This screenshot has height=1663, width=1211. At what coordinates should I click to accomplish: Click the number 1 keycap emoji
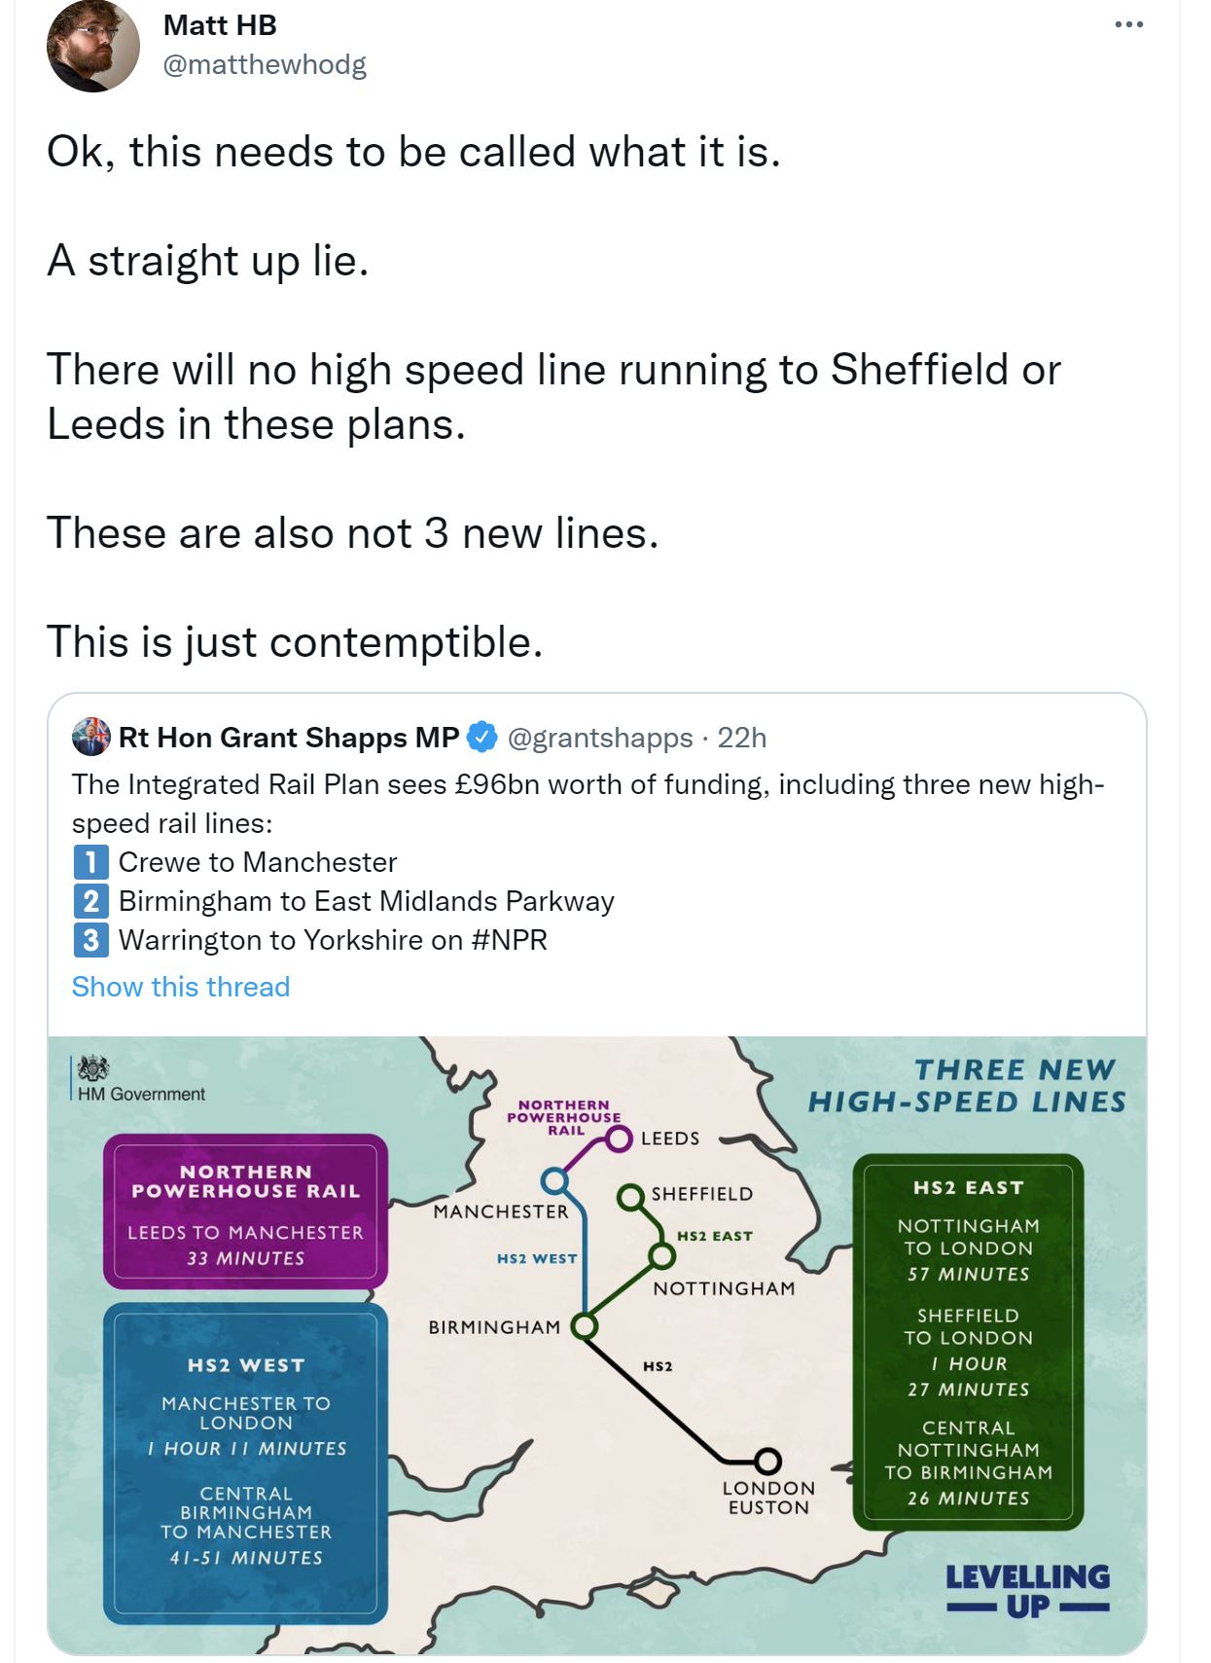[x=90, y=862]
